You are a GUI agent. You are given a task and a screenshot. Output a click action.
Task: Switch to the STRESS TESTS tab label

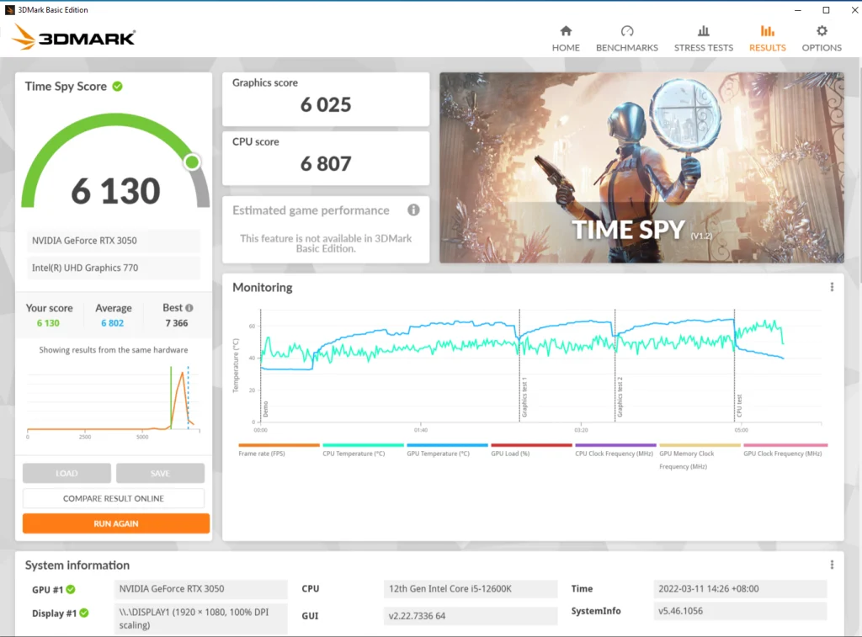[703, 48]
